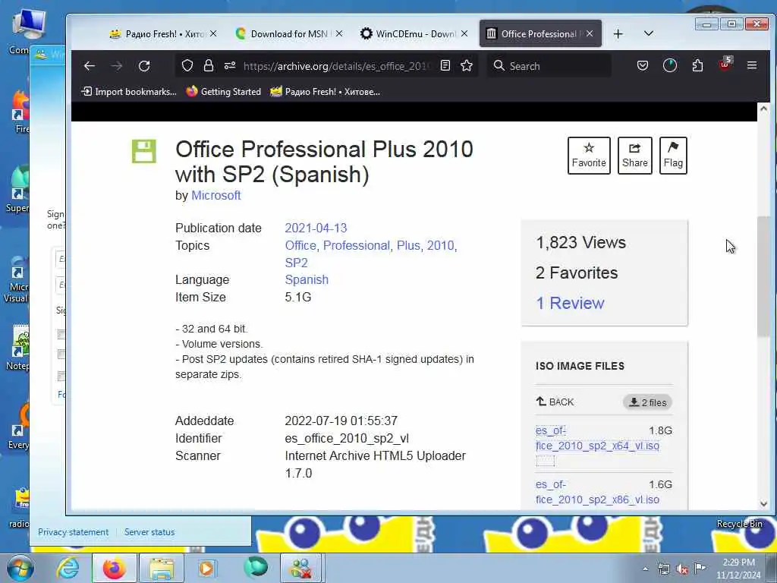
Task: List all tabs with the chevron
Action: click(648, 33)
